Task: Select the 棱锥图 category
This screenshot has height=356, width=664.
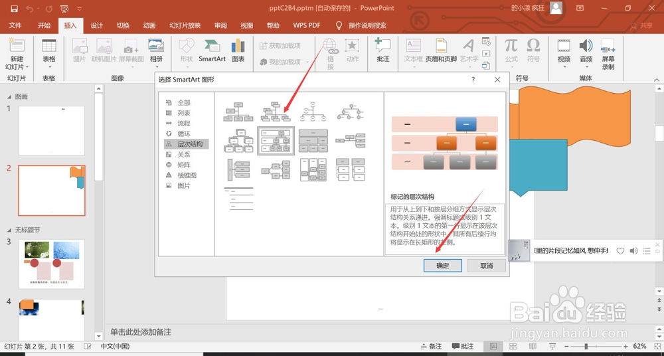Action: [186, 175]
